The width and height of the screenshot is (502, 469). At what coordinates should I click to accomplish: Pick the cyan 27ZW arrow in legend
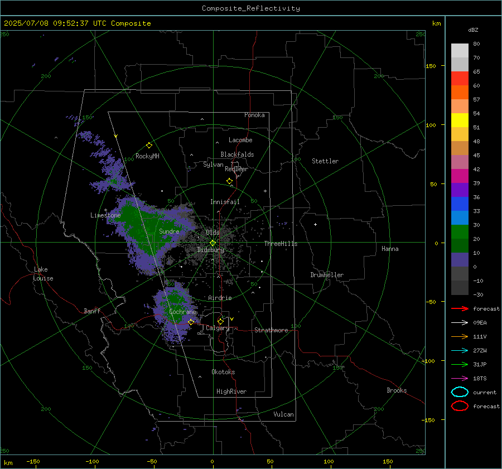[460, 351]
